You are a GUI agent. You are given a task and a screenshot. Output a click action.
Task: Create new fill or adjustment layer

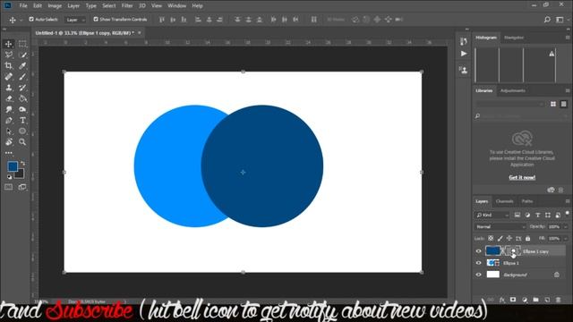(525, 300)
